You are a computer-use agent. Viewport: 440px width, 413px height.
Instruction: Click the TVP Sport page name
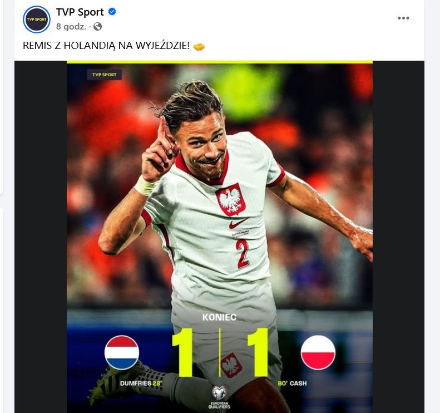click(80, 12)
